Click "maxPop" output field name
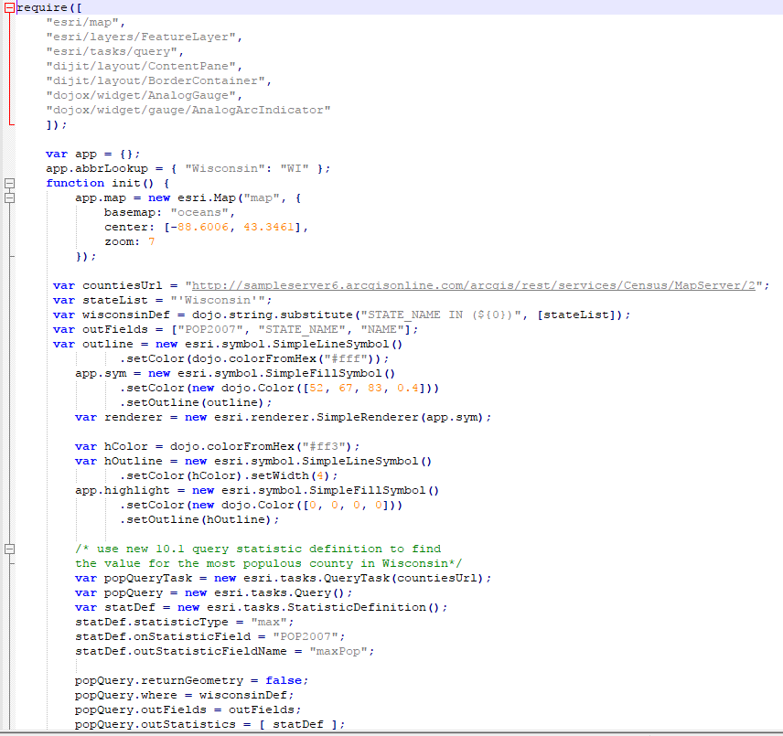Image resolution: width=783 pixels, height=736 pixels. pyautogui.click(x=338, y=651)
